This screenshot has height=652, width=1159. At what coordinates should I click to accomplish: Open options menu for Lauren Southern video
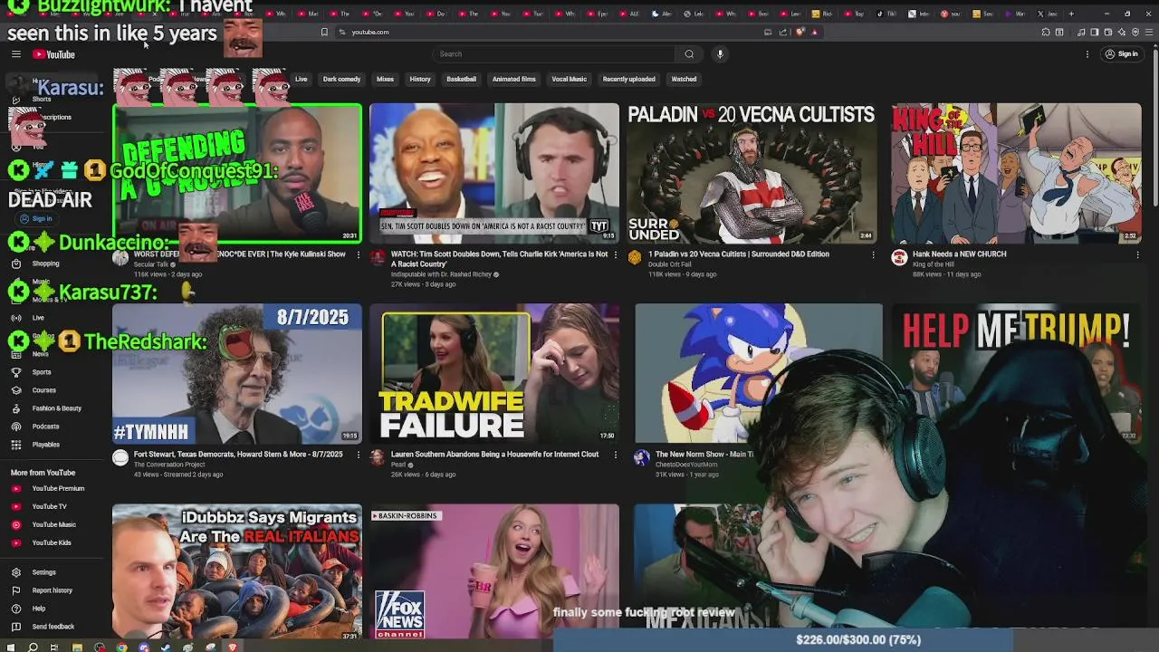[616, 455]
